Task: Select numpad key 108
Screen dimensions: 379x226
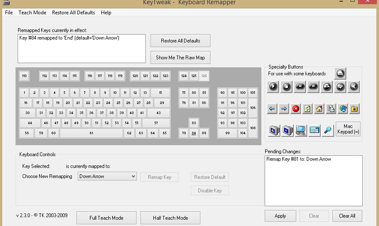Action: pos(253,128)
